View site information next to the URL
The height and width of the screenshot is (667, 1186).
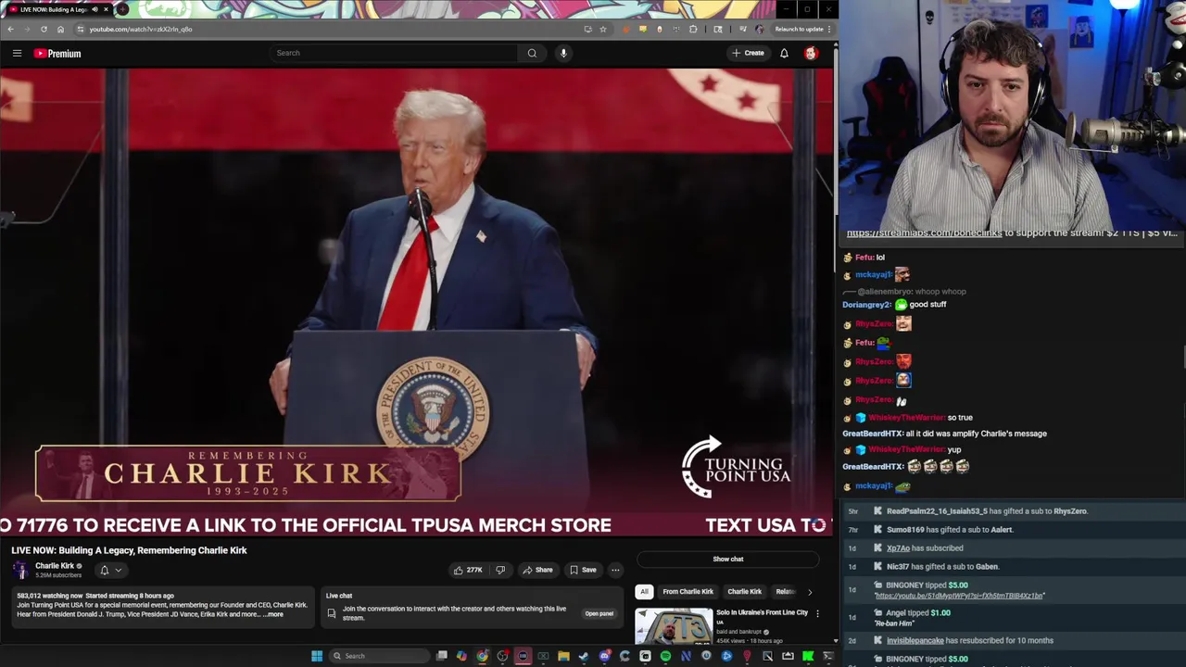[81, 29]
